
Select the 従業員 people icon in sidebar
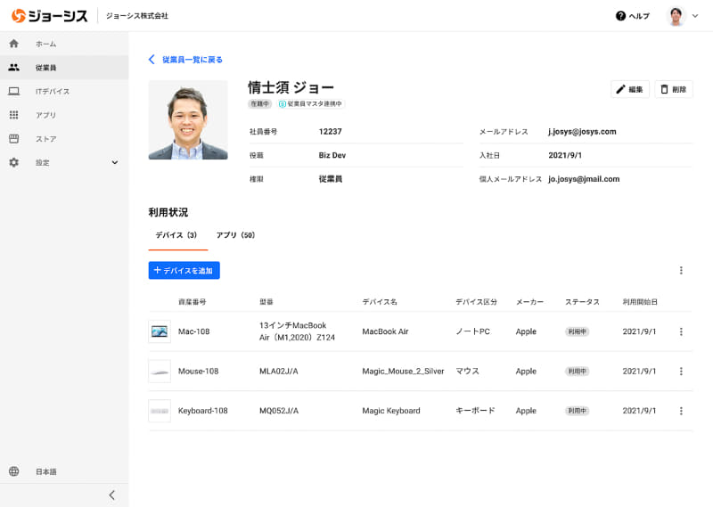[x=14, y=68]
